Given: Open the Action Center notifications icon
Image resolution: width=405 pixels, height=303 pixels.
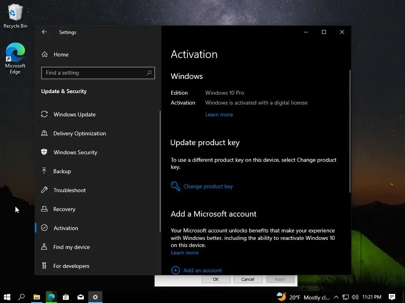Looking at the screenshot, I should (392, 297).
